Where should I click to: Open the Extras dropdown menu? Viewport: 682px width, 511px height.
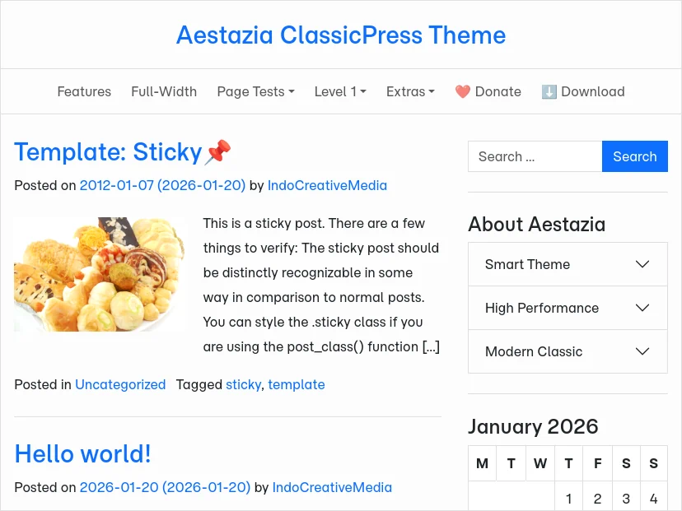tap(410, 91)
